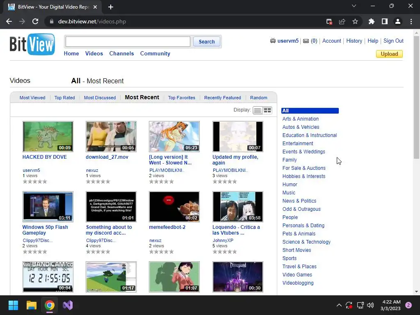The image size is (420, 315).
Task: Open the download_27.mov thumbnail
Action: coord(111,137)
